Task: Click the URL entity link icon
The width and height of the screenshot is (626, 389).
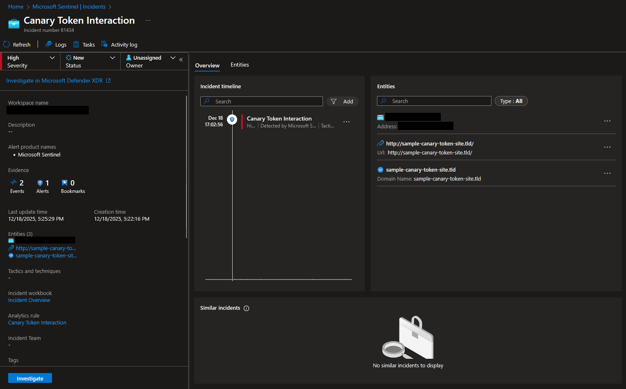Action: (x=380, y=143)
